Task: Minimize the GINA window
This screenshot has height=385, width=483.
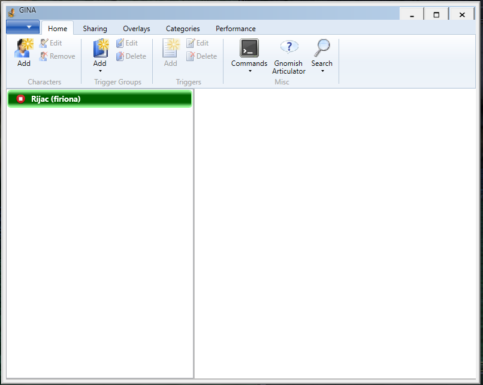Action: coord(412,14)
